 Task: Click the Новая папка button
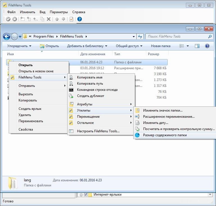pos(161,46)
